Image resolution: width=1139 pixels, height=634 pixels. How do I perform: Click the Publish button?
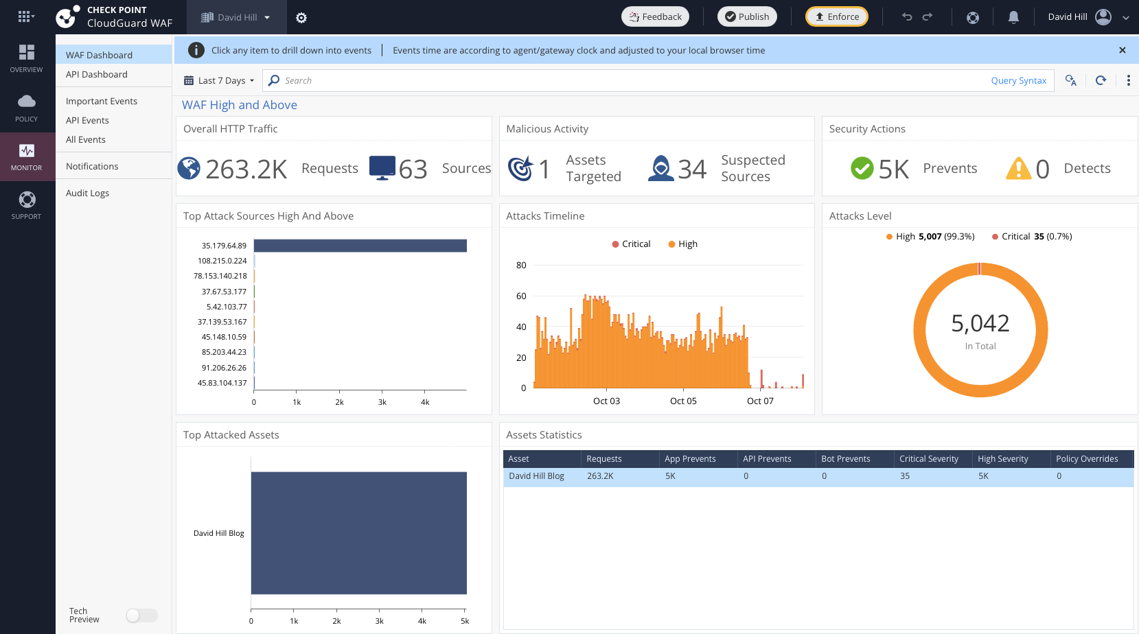click(x=747, y=16)
